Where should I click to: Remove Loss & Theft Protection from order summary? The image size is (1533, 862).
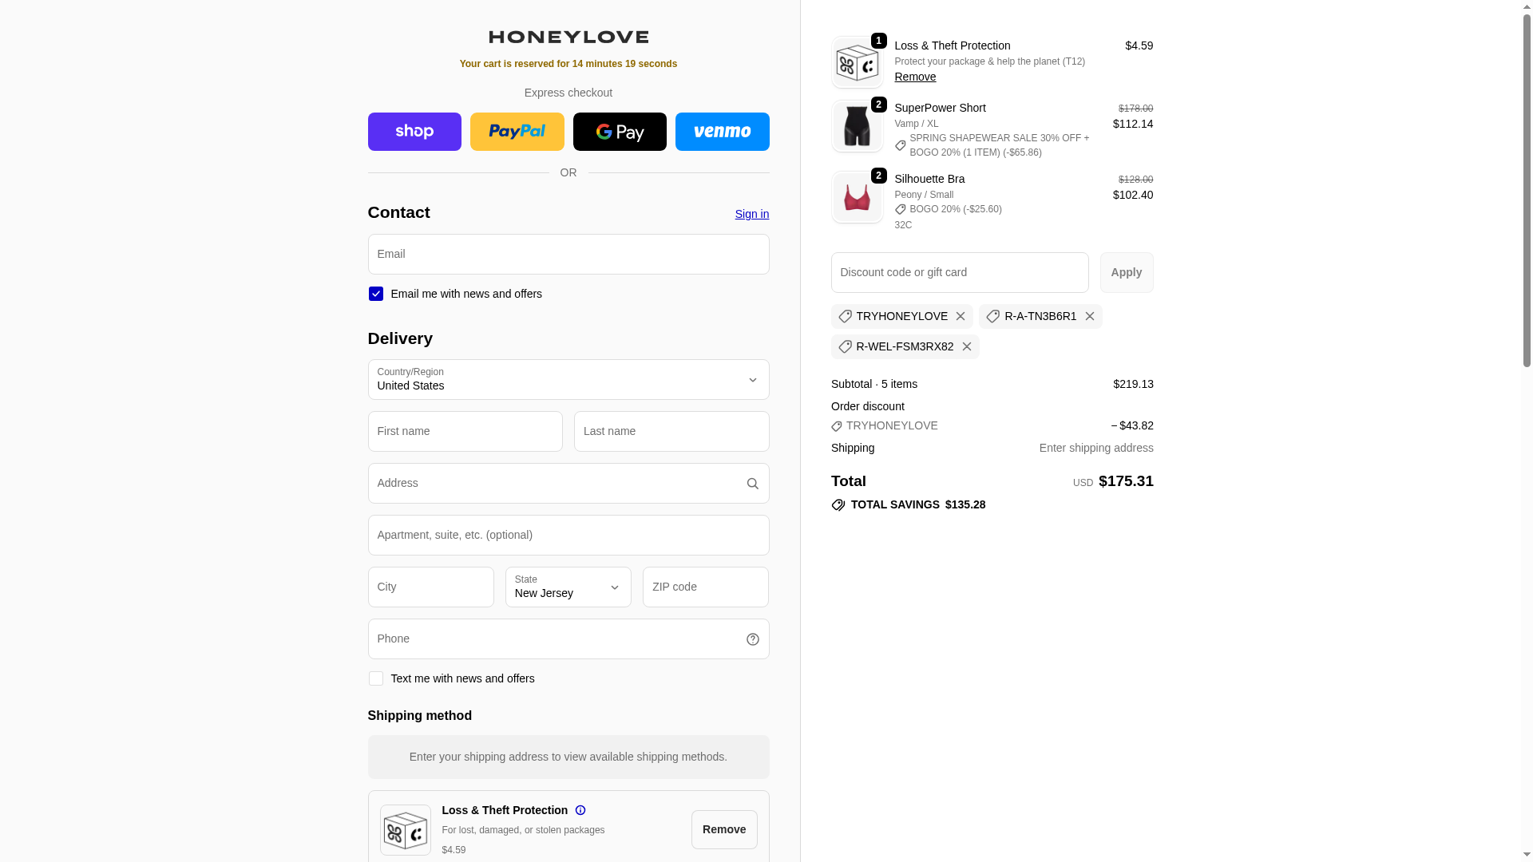[915, 77]
